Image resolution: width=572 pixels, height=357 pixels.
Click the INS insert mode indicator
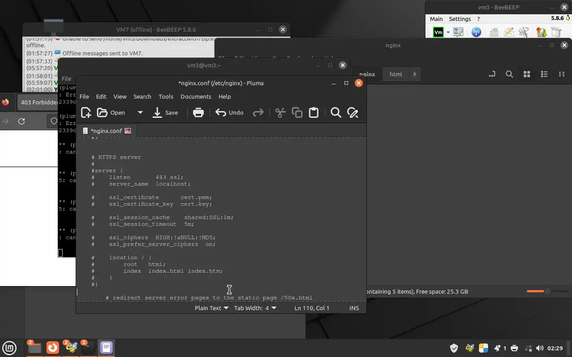point(354,308)
